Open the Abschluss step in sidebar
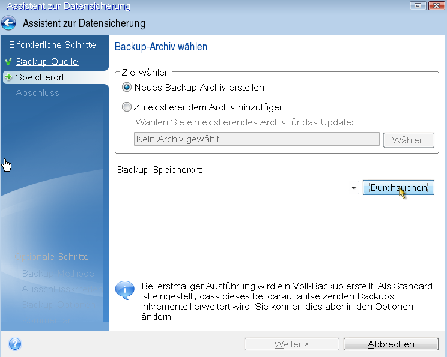This screenshot has height=357, width=447. (x=37, y=93)
